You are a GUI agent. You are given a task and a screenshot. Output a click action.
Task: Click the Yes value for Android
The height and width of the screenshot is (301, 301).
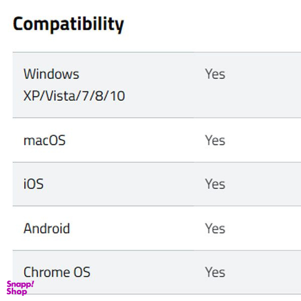[215, 228]
